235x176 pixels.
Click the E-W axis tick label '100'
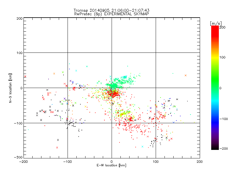[156, 162]
